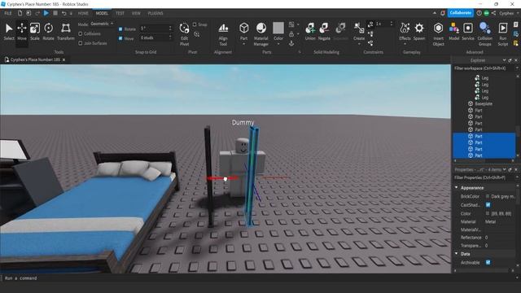The image size is (521, 293).
Task: Enable the Join Surfaces checkbox
Action: 81,43
